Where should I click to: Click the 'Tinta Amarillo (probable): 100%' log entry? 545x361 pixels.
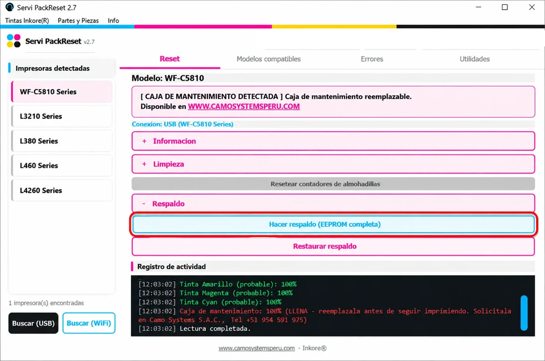coord(218,284)
